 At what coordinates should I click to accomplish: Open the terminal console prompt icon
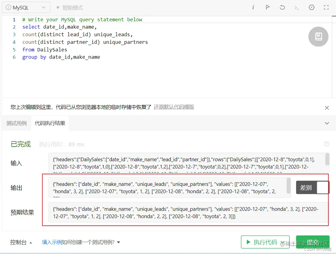297,8
